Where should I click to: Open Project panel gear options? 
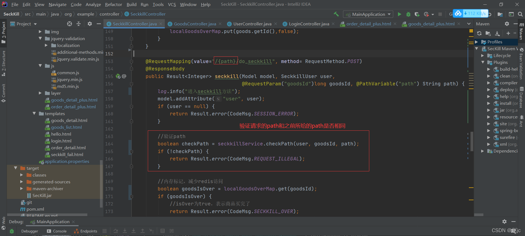[x=90, y=24]
